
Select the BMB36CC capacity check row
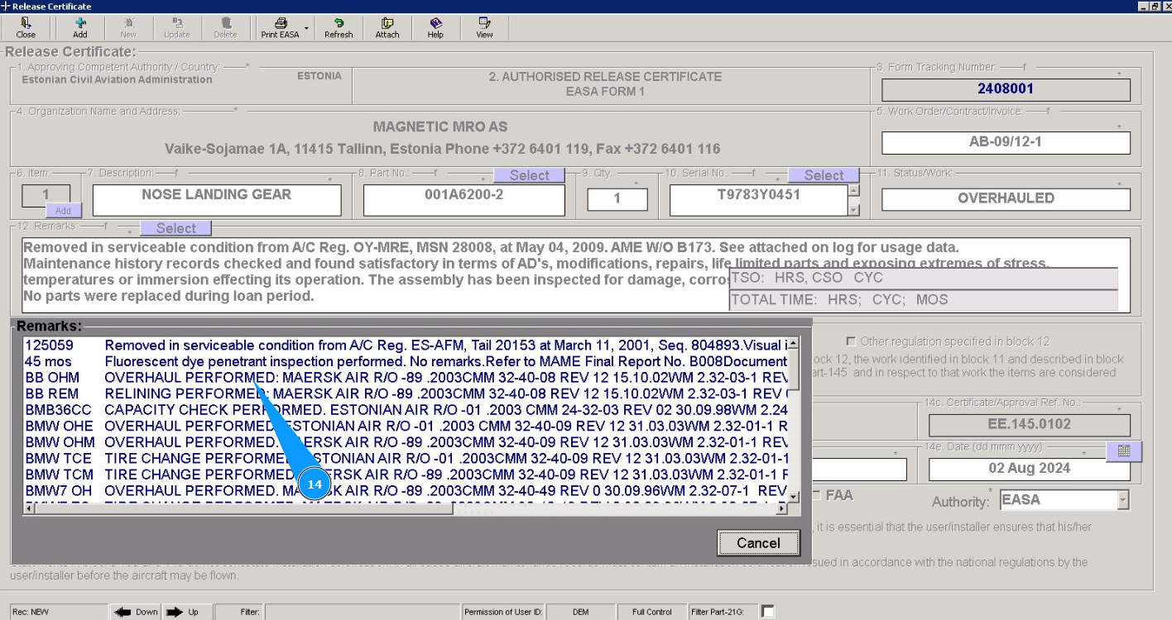(x=406, y=408)
